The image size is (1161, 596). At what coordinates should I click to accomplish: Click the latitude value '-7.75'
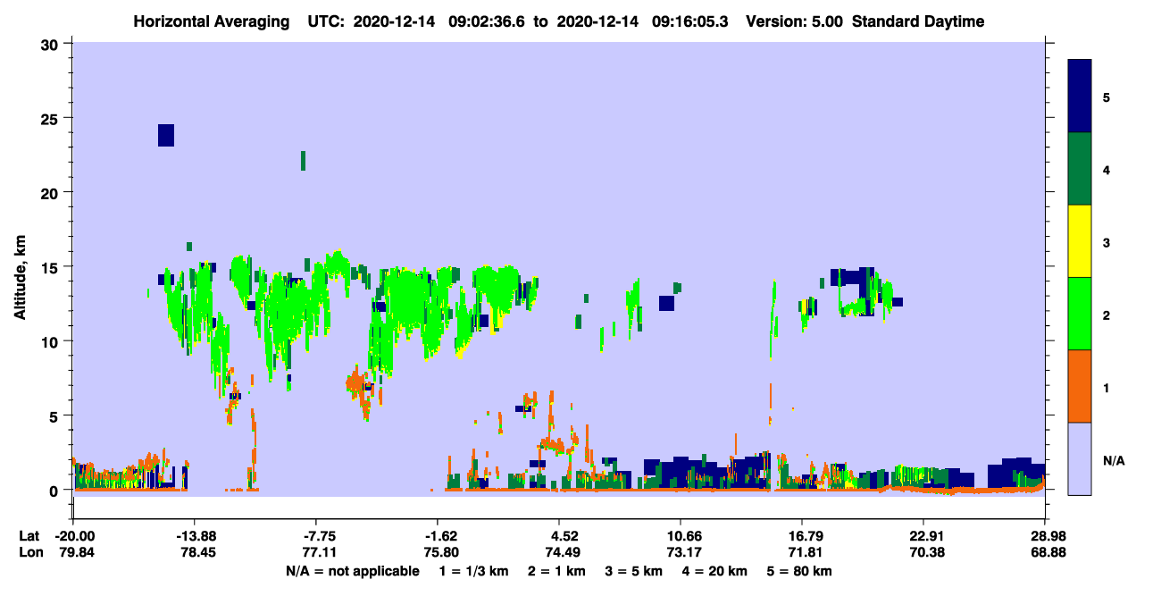point(316,536)
